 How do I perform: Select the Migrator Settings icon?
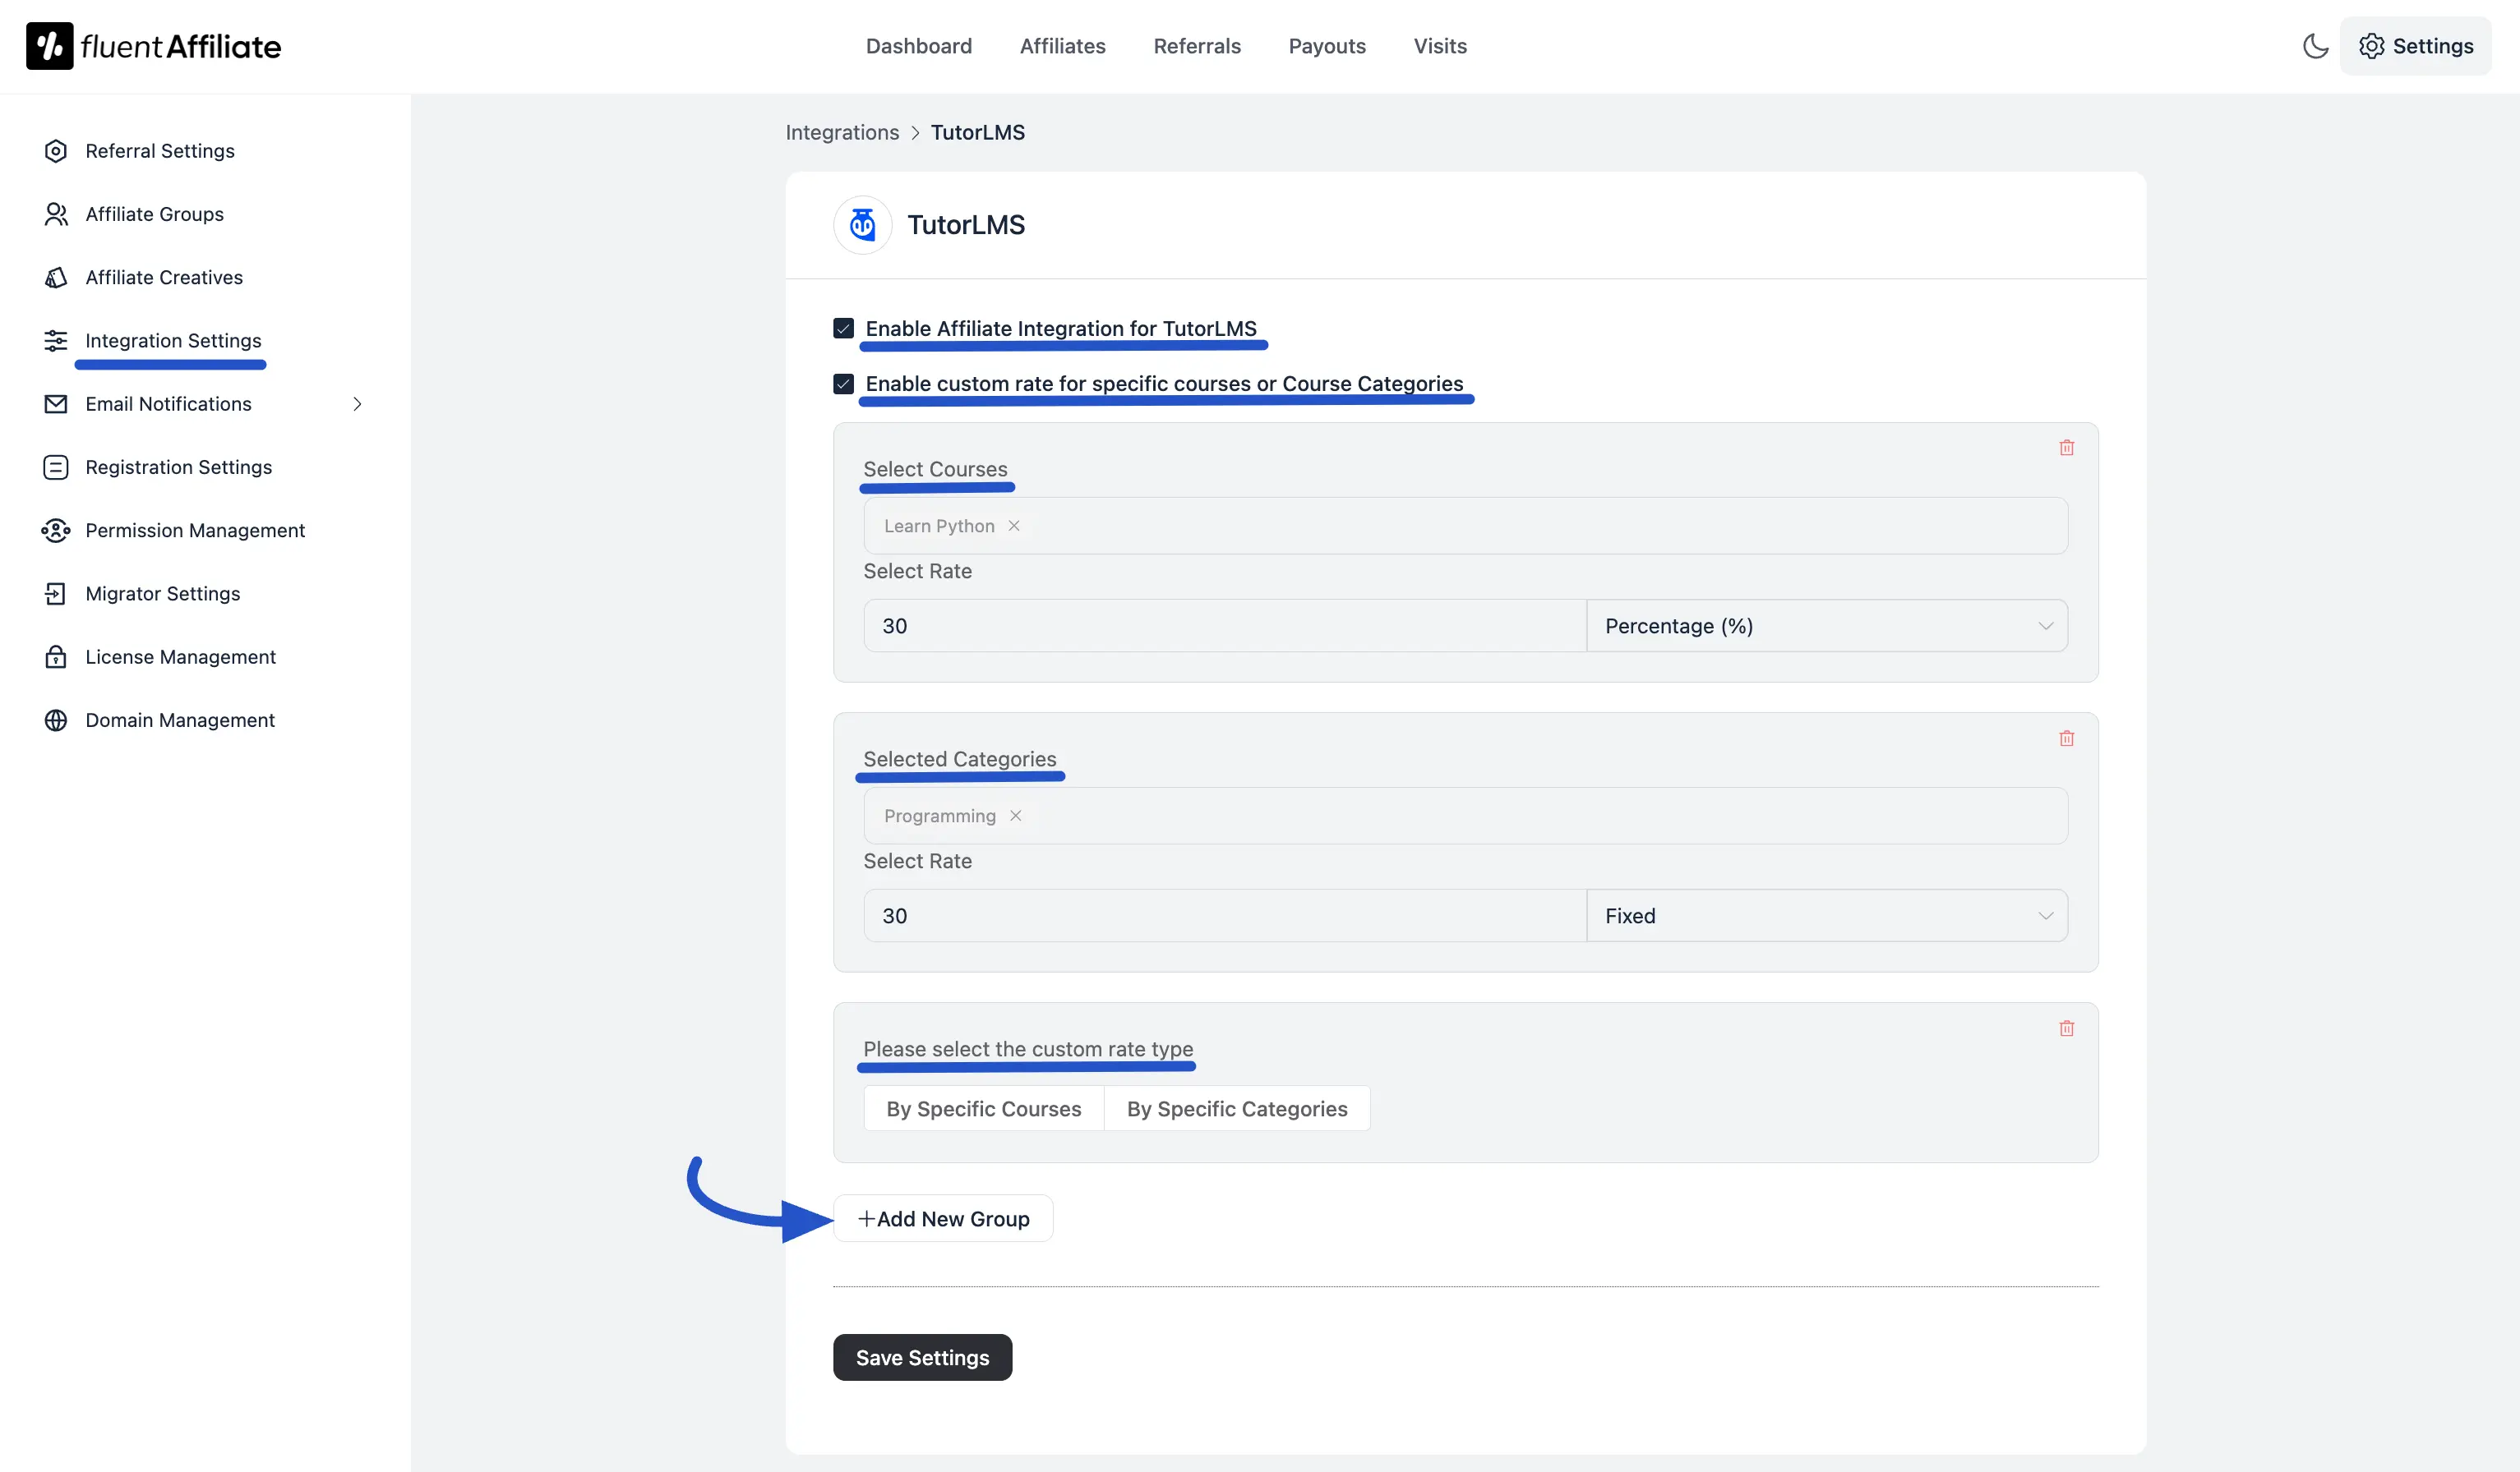coord(55,592)
